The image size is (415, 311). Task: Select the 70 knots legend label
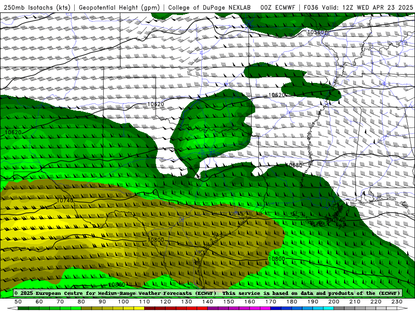(60, 302)
